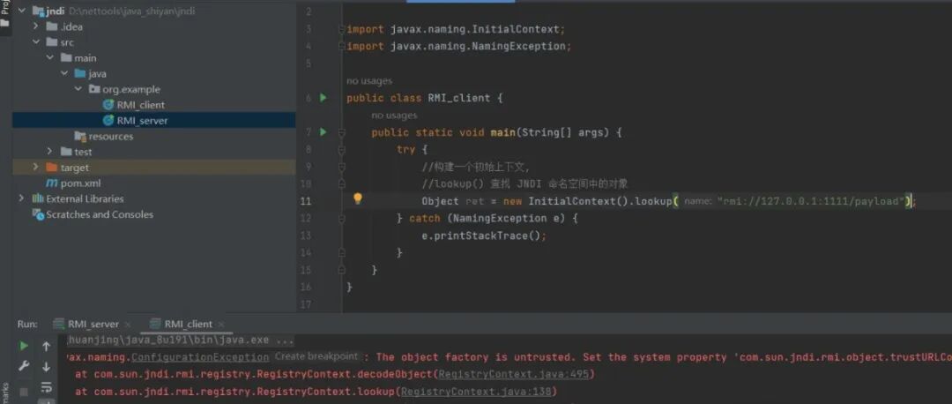Open run configuration wrench settings
The height and width of the screenshot is (404, 952).
pyautogui.click(x=24, y=366)
